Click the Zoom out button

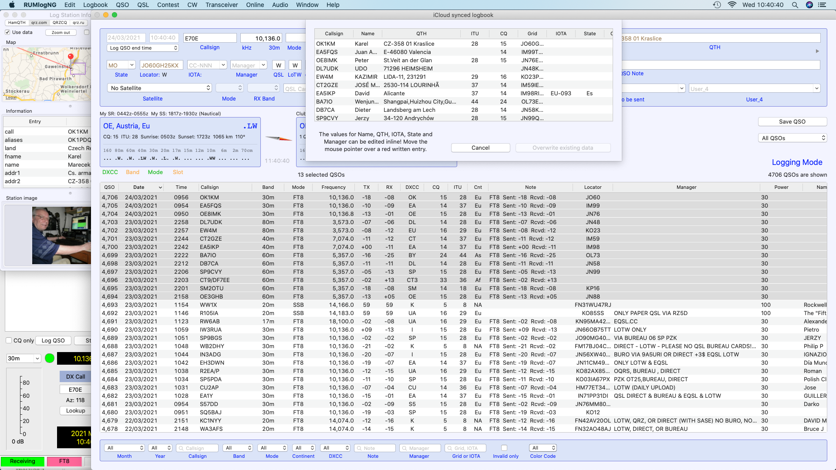pos(61,33)
